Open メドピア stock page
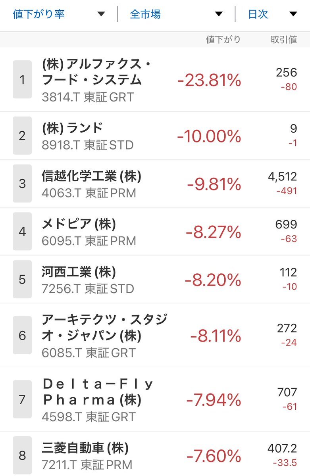The image size is (310, 476). (155, 231)
